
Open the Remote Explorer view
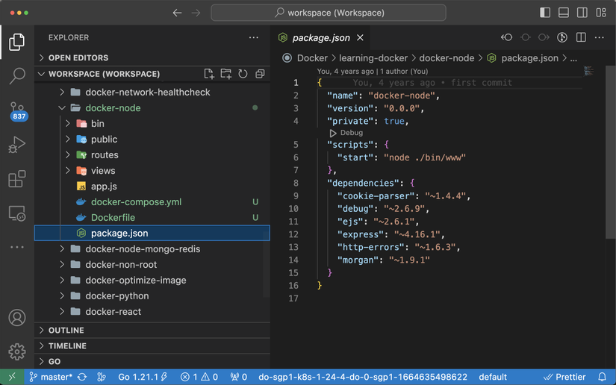(16, 214)
